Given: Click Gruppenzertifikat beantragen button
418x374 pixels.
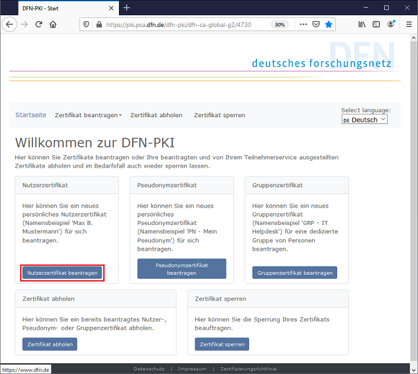Looking at the screenshot, I should click(x=295, y=273).
